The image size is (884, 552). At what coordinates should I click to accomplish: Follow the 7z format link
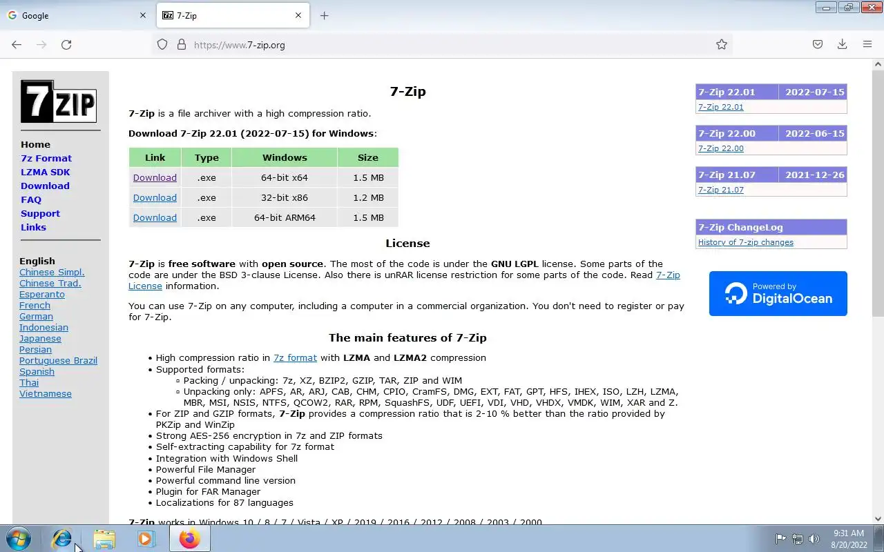(x=295, y=357)
